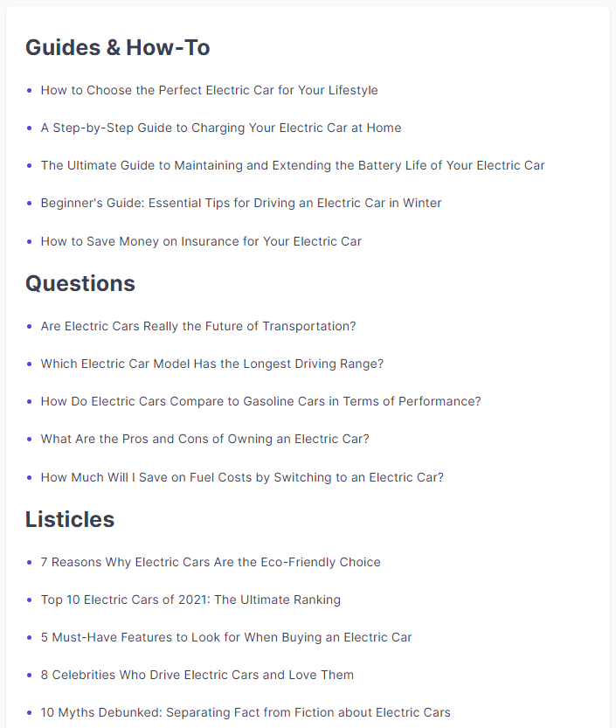Open 'How to Choose the Perfect Electric Car' article
616x728 pixels.
tap(209, 90)
